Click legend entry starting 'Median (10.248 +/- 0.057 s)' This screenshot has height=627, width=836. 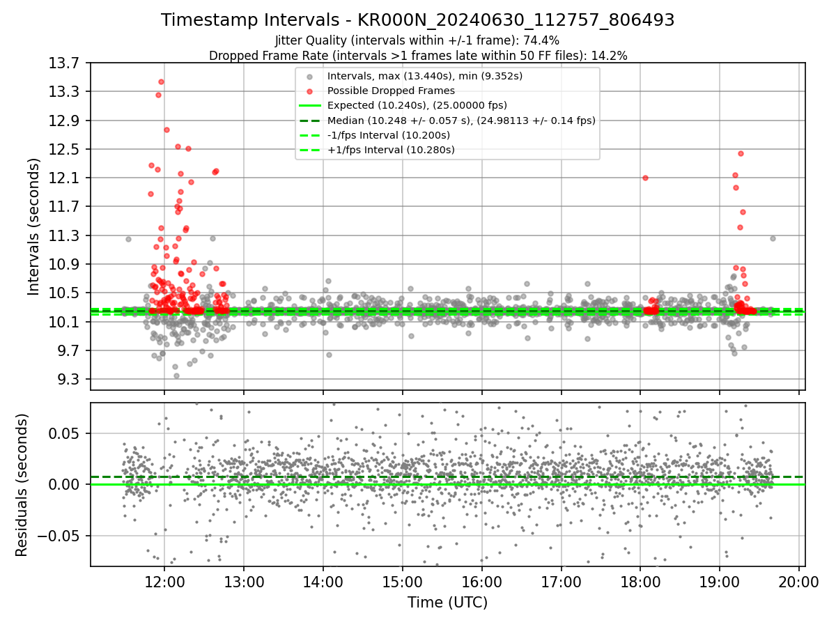[461, 121]
